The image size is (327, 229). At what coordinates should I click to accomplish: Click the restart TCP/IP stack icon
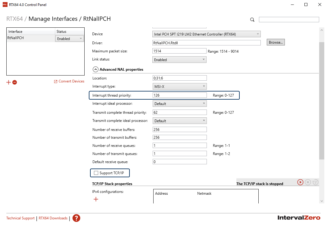click(x=315, y=182)
